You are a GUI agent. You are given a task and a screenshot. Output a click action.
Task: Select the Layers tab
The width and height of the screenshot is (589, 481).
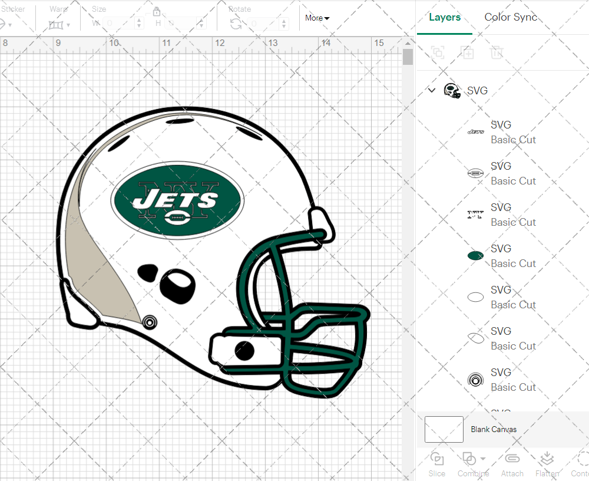point(445,17)
